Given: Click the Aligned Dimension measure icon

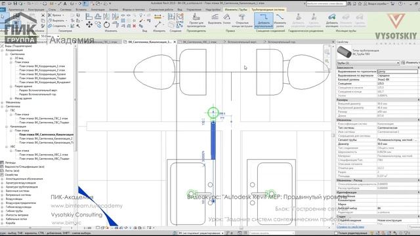Looking at the screenshot, I should (x=157, y=17).
